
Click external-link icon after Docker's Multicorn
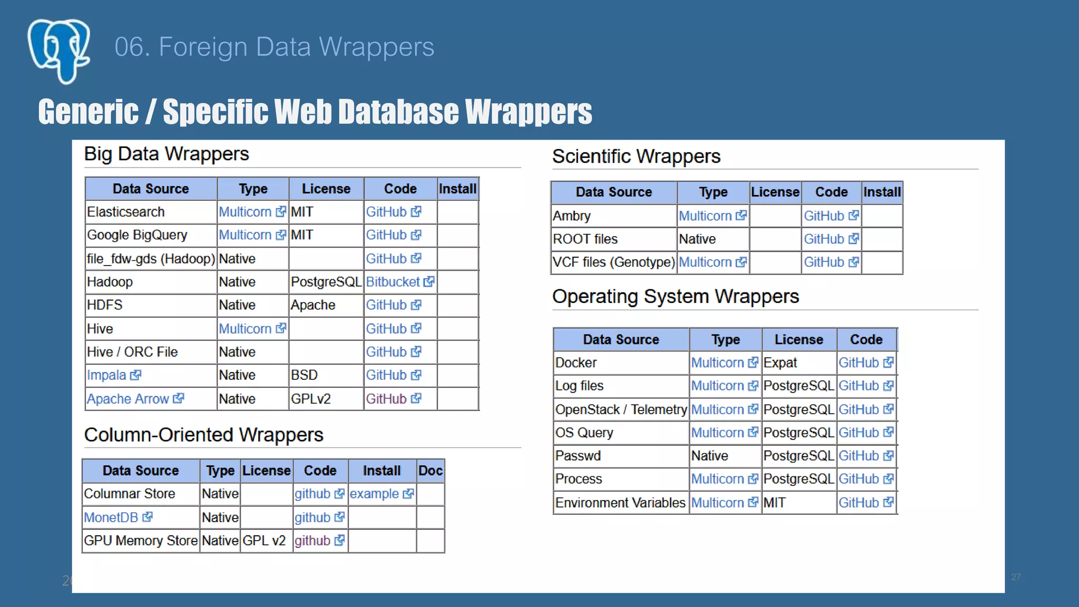click(x=753, y=363)
